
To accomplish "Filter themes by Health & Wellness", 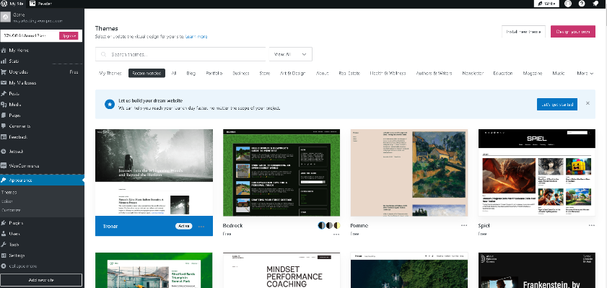I will pyautogui.click(x=388, y=73).
